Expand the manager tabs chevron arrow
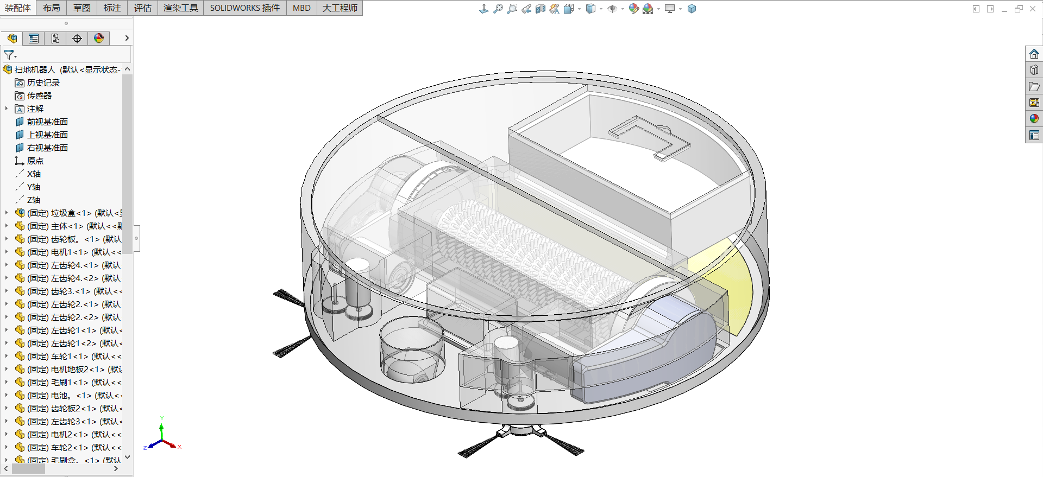Viewport: 1043px width, 477px height. pos(127,38)
